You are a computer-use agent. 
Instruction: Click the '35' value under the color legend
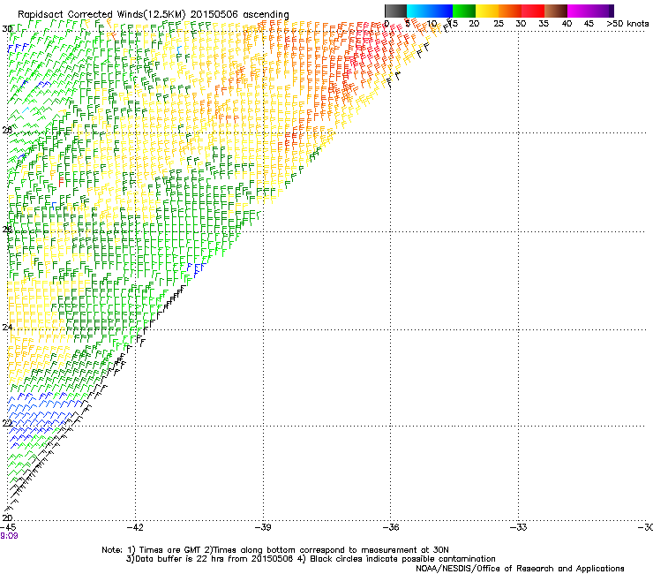coord(544,24)
